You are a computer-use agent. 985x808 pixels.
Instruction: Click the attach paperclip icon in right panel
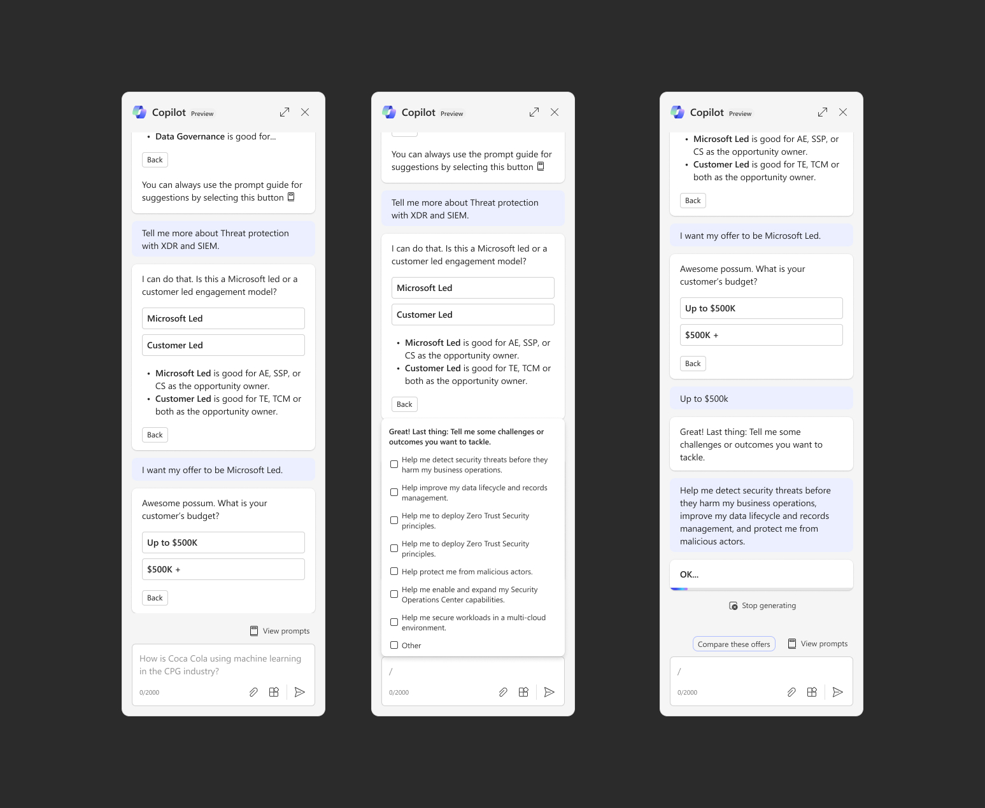coord(791,692)
